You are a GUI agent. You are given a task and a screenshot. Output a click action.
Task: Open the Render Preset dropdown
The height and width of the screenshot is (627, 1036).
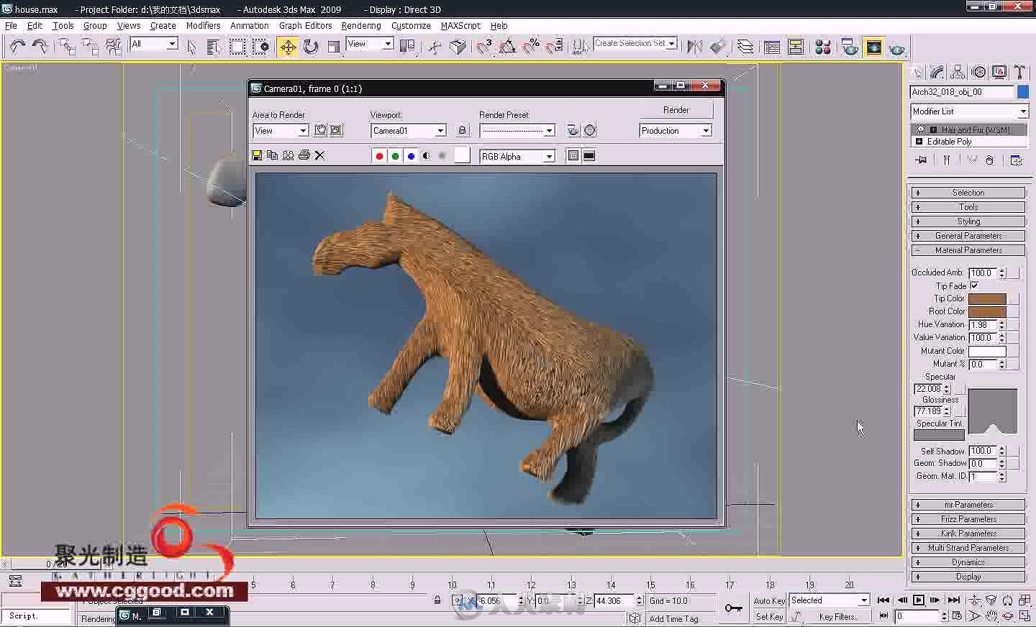(517, 131)
